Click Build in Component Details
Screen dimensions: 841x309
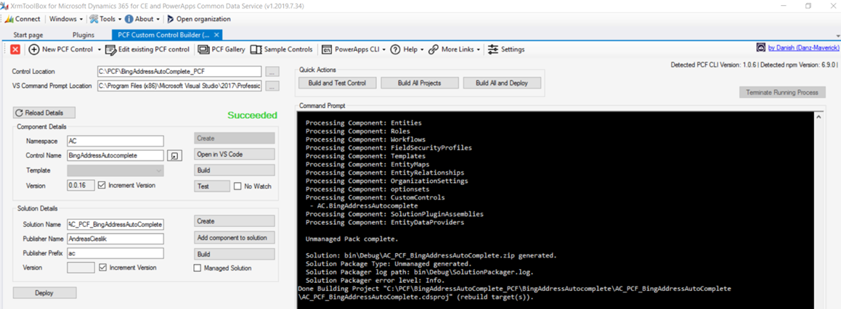coord(235,170)
